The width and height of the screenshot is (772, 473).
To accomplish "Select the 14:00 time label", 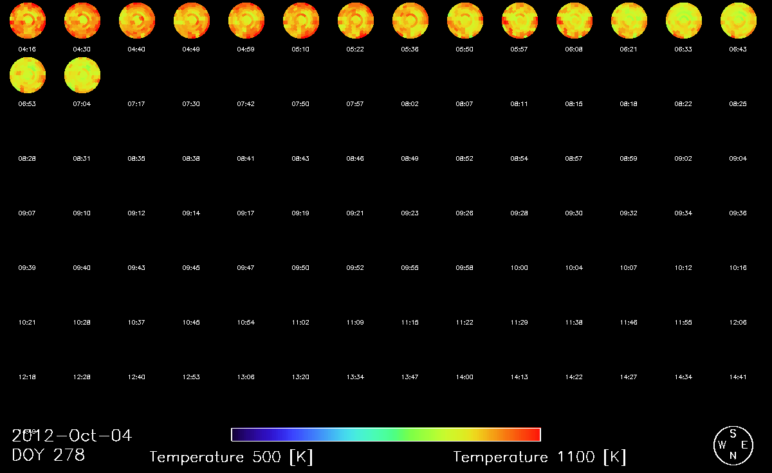I will (464, 377).
